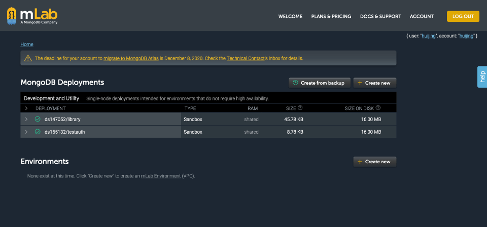Click the Development and Utility heading
The image size is (487, 227).
point(52,98)
